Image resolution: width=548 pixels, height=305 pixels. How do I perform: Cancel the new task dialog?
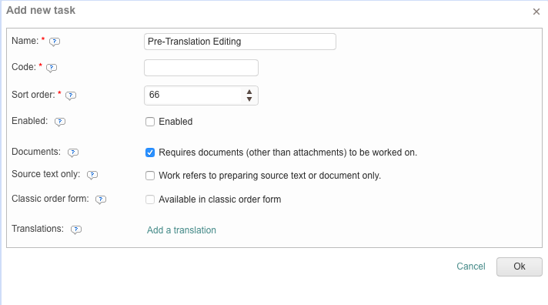[x=471, y=266]
